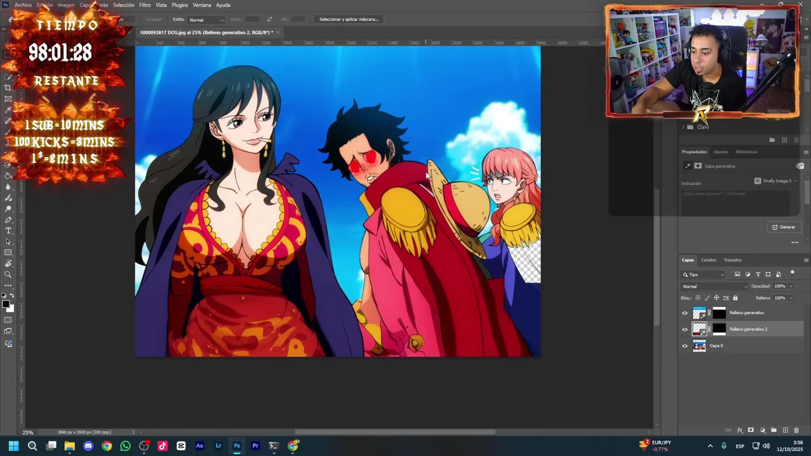
Task: Click the foreground color black swatch
Action: click(6, 305)
